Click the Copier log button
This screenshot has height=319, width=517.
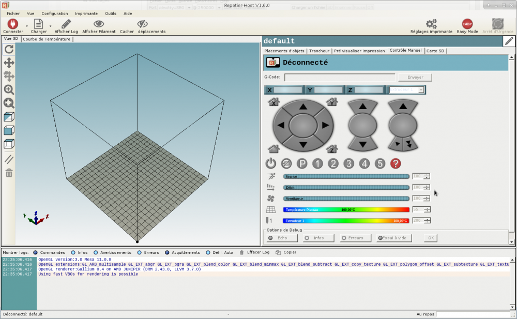[x=286, y=252]
